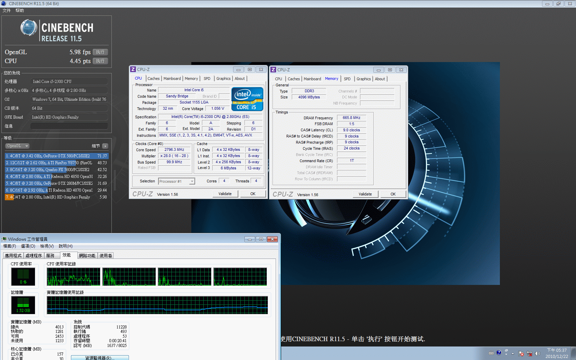Switch to SPD tab in right CPU-Z
The image size is (576, 360).
347,79
